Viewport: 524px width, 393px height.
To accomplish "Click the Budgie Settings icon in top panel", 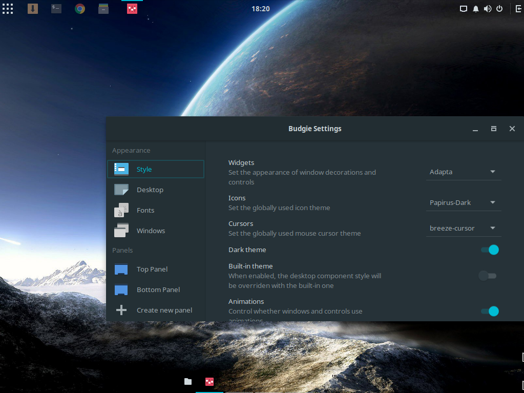I will point(132,9).
